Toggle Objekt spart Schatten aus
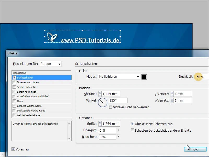This screenshot has height=157, width=209. [x=132, y=124]
